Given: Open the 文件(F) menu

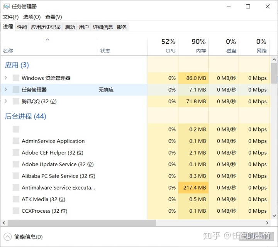Looking at the screenshot, I should pyautogui.click(x=11, y=17).
